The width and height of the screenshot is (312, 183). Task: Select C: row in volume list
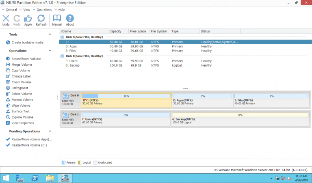coord(185,42)
